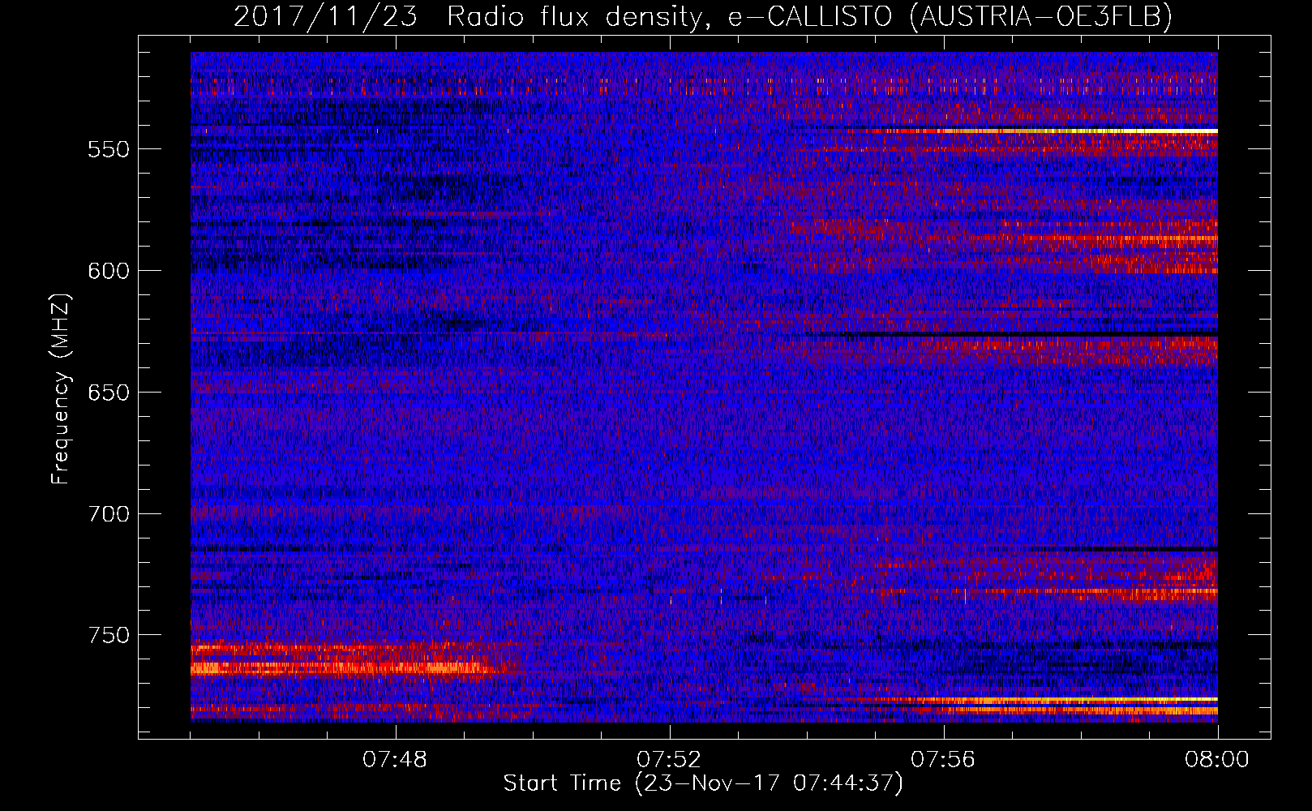Click the 650 frequency tick label
This screenshot has height=811, width=1312.
108,393
